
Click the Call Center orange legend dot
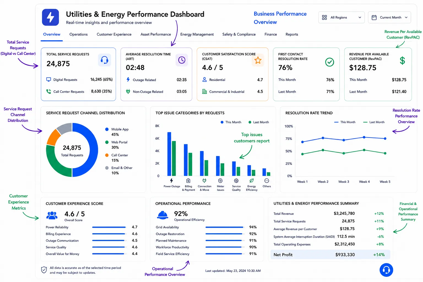pyautogui.click(x=107, y=155)
